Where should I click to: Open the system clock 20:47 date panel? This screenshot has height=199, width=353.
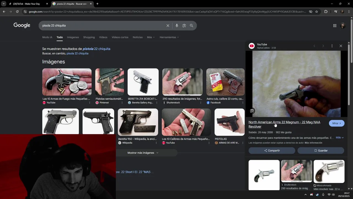(344, 195)
